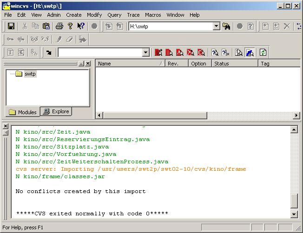Image resolution: width=303 pixels, height=233 pixels.
Task: Click the Paste clipboard icon
Action: click(46, 26)
